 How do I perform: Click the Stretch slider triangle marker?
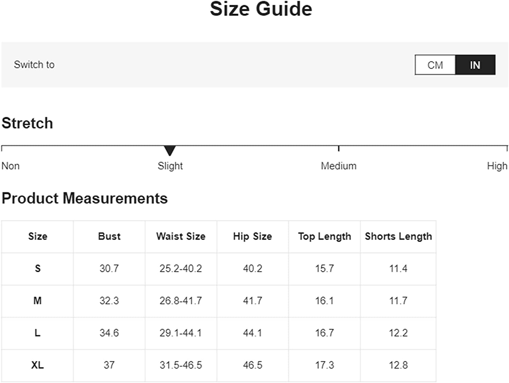coord(170,150)
